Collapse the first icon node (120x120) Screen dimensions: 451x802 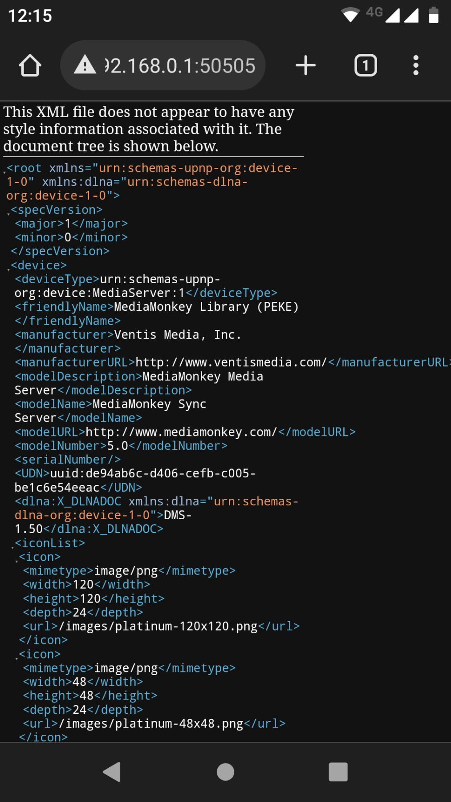pos(17,561)
